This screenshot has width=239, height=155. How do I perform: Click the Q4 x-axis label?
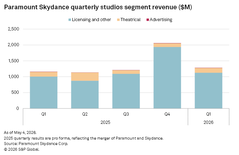tap(167, 114)
